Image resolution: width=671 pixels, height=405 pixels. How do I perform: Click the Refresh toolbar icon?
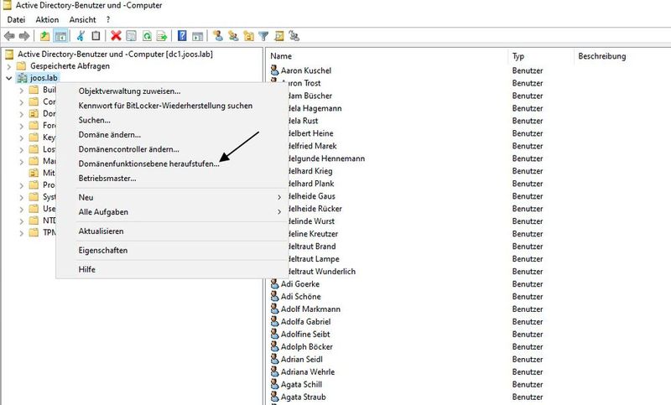147,36
